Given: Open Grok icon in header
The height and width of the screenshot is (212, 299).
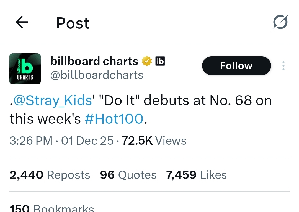Looking at the screenshot, I should pos(280,22).
